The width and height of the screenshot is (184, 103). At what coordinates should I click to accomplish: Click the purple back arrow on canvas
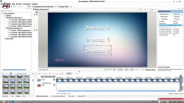coord(60,60)
